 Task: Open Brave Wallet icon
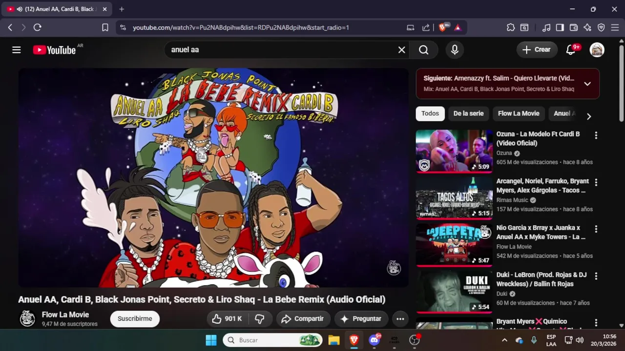tap(574, 28)
